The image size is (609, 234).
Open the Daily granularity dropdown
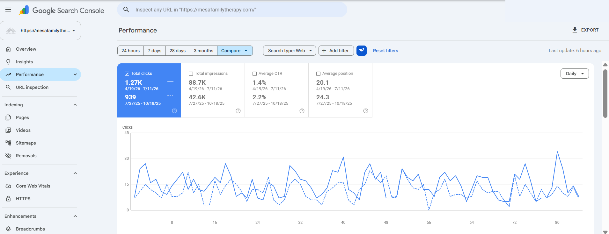(575, 74)
